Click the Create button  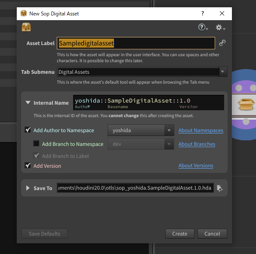pyautogui.click(x=180, y=234)
